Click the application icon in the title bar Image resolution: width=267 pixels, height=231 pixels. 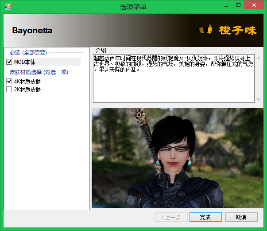tap(8, 7)
